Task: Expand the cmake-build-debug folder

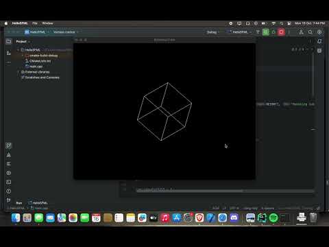Action: pyautogui.click(x=23, y=56)
